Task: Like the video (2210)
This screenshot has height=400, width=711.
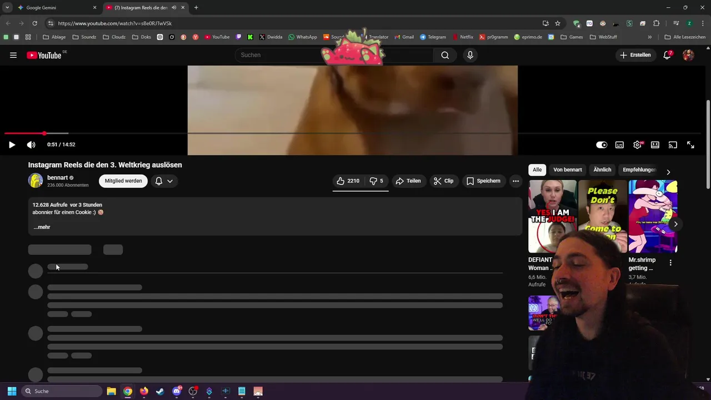Action: pos(348,181)
